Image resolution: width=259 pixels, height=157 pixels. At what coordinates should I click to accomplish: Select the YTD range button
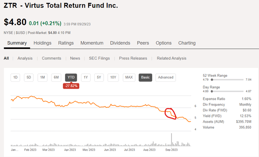[x=71, y=77]
